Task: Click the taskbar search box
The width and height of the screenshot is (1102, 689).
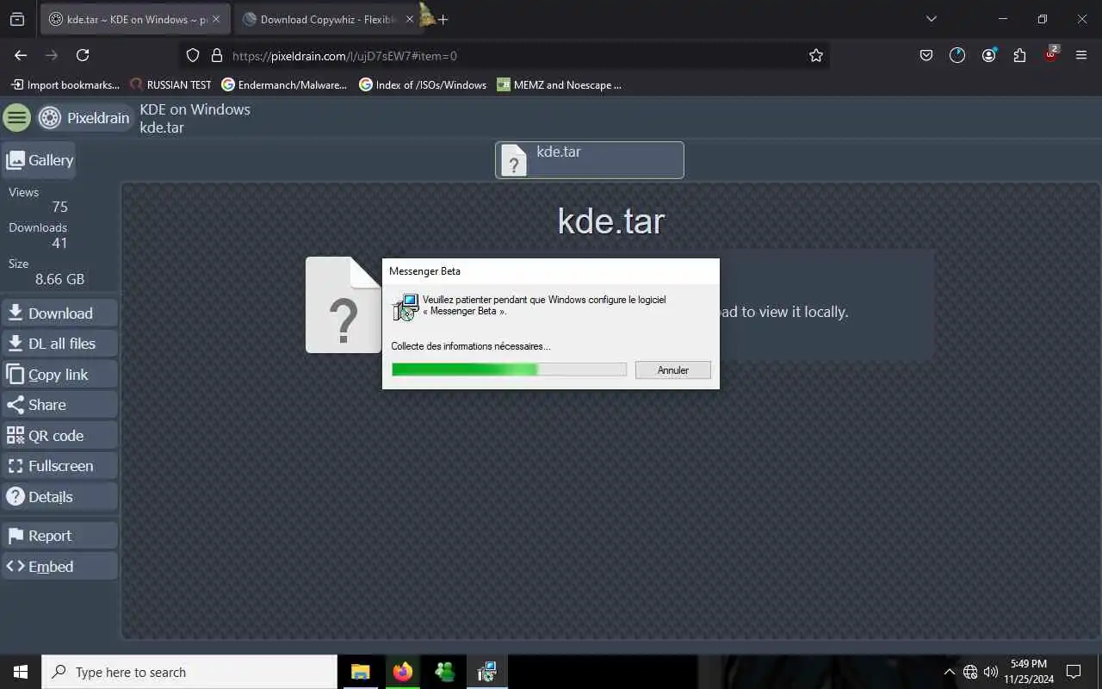Action: (x=189, y=672)
